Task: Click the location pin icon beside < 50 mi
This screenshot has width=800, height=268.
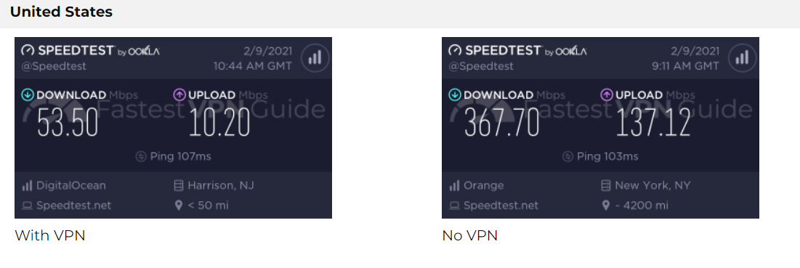Action: click(179, 206)
